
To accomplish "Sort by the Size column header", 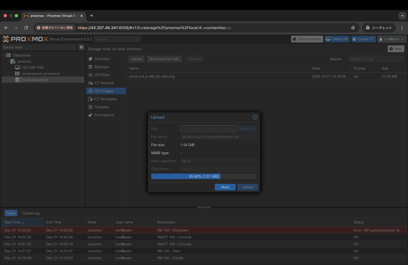I will pyautogui.click(x=392, y=68).
